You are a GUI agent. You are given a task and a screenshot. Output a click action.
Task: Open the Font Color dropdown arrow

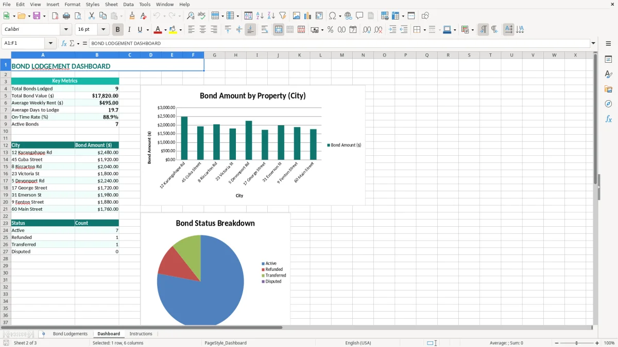tap(165, 30)
